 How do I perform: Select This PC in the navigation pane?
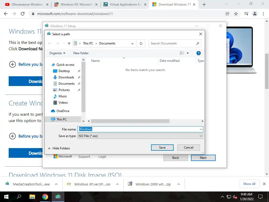(63, 119)
